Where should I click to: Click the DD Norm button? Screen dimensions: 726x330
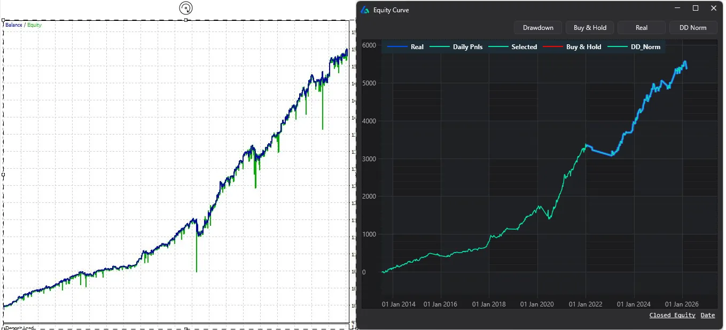[x=693, y=27]
